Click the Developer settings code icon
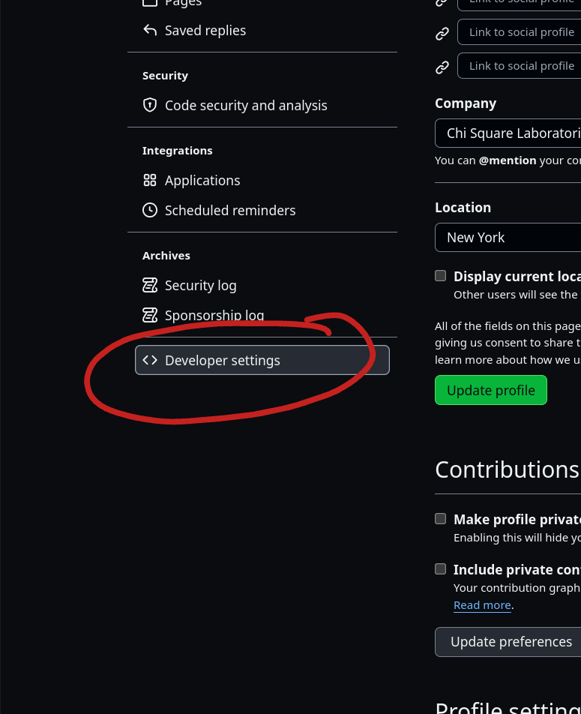The height and width of the screenshot is (714, 581). point(150,360)
